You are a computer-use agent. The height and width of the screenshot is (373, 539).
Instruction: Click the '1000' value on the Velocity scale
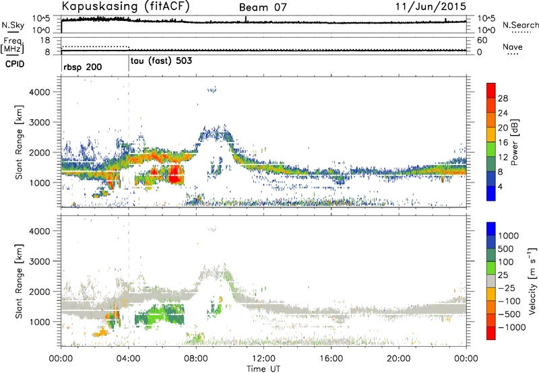tap(508, 236)
